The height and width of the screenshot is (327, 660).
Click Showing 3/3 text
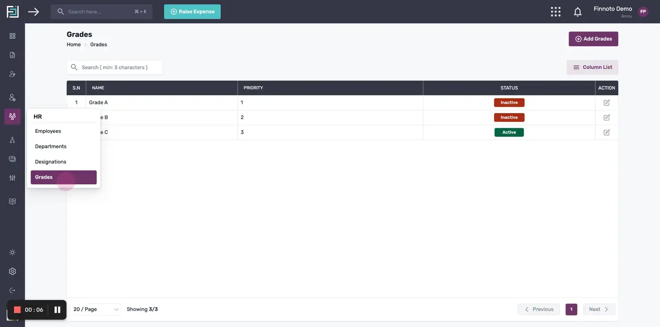tap(142, 309)
